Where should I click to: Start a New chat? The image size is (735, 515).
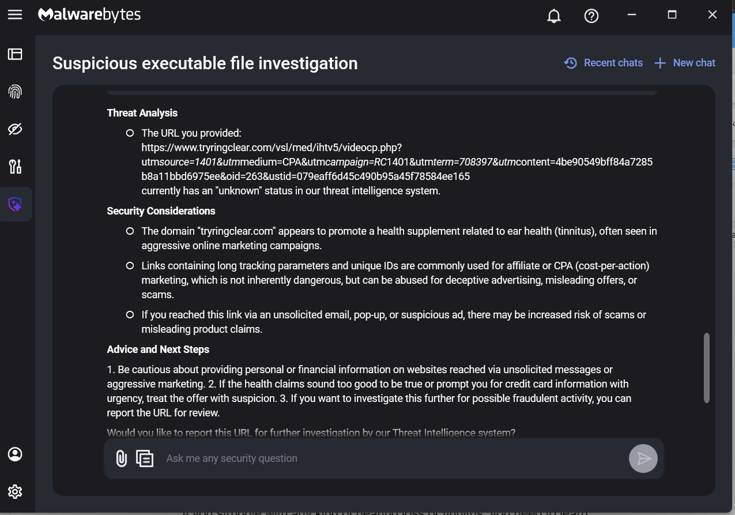[685, 63]
